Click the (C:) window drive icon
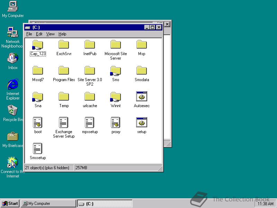Viewport: 277px width, 208px height. 28,28
